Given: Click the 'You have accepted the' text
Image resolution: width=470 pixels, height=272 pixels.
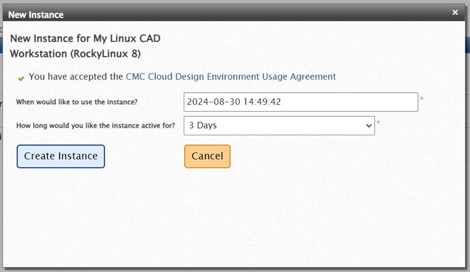Looking at the screenshot, I should pyautogui.click(x=76, y=76).
